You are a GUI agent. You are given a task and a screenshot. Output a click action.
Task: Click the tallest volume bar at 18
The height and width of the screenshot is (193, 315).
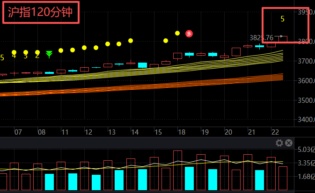177,170
